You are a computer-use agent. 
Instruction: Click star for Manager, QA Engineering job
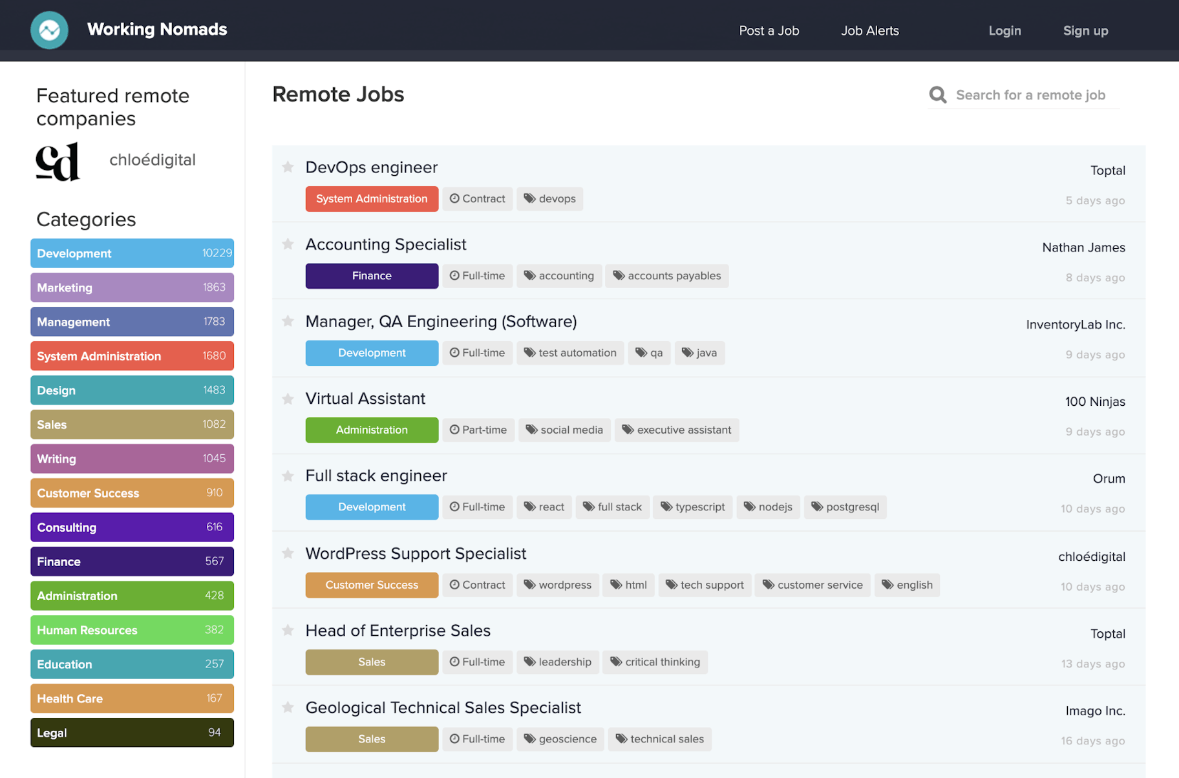[x=288, y=321]
